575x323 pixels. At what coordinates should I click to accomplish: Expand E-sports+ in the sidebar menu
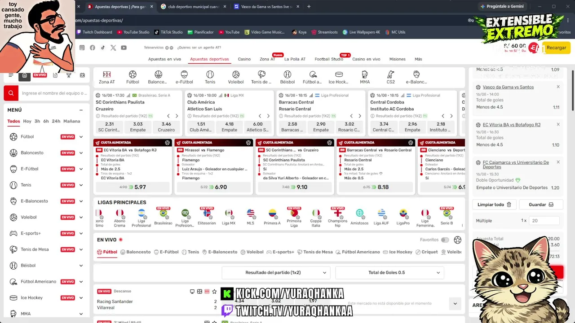(x=81, y=233)
